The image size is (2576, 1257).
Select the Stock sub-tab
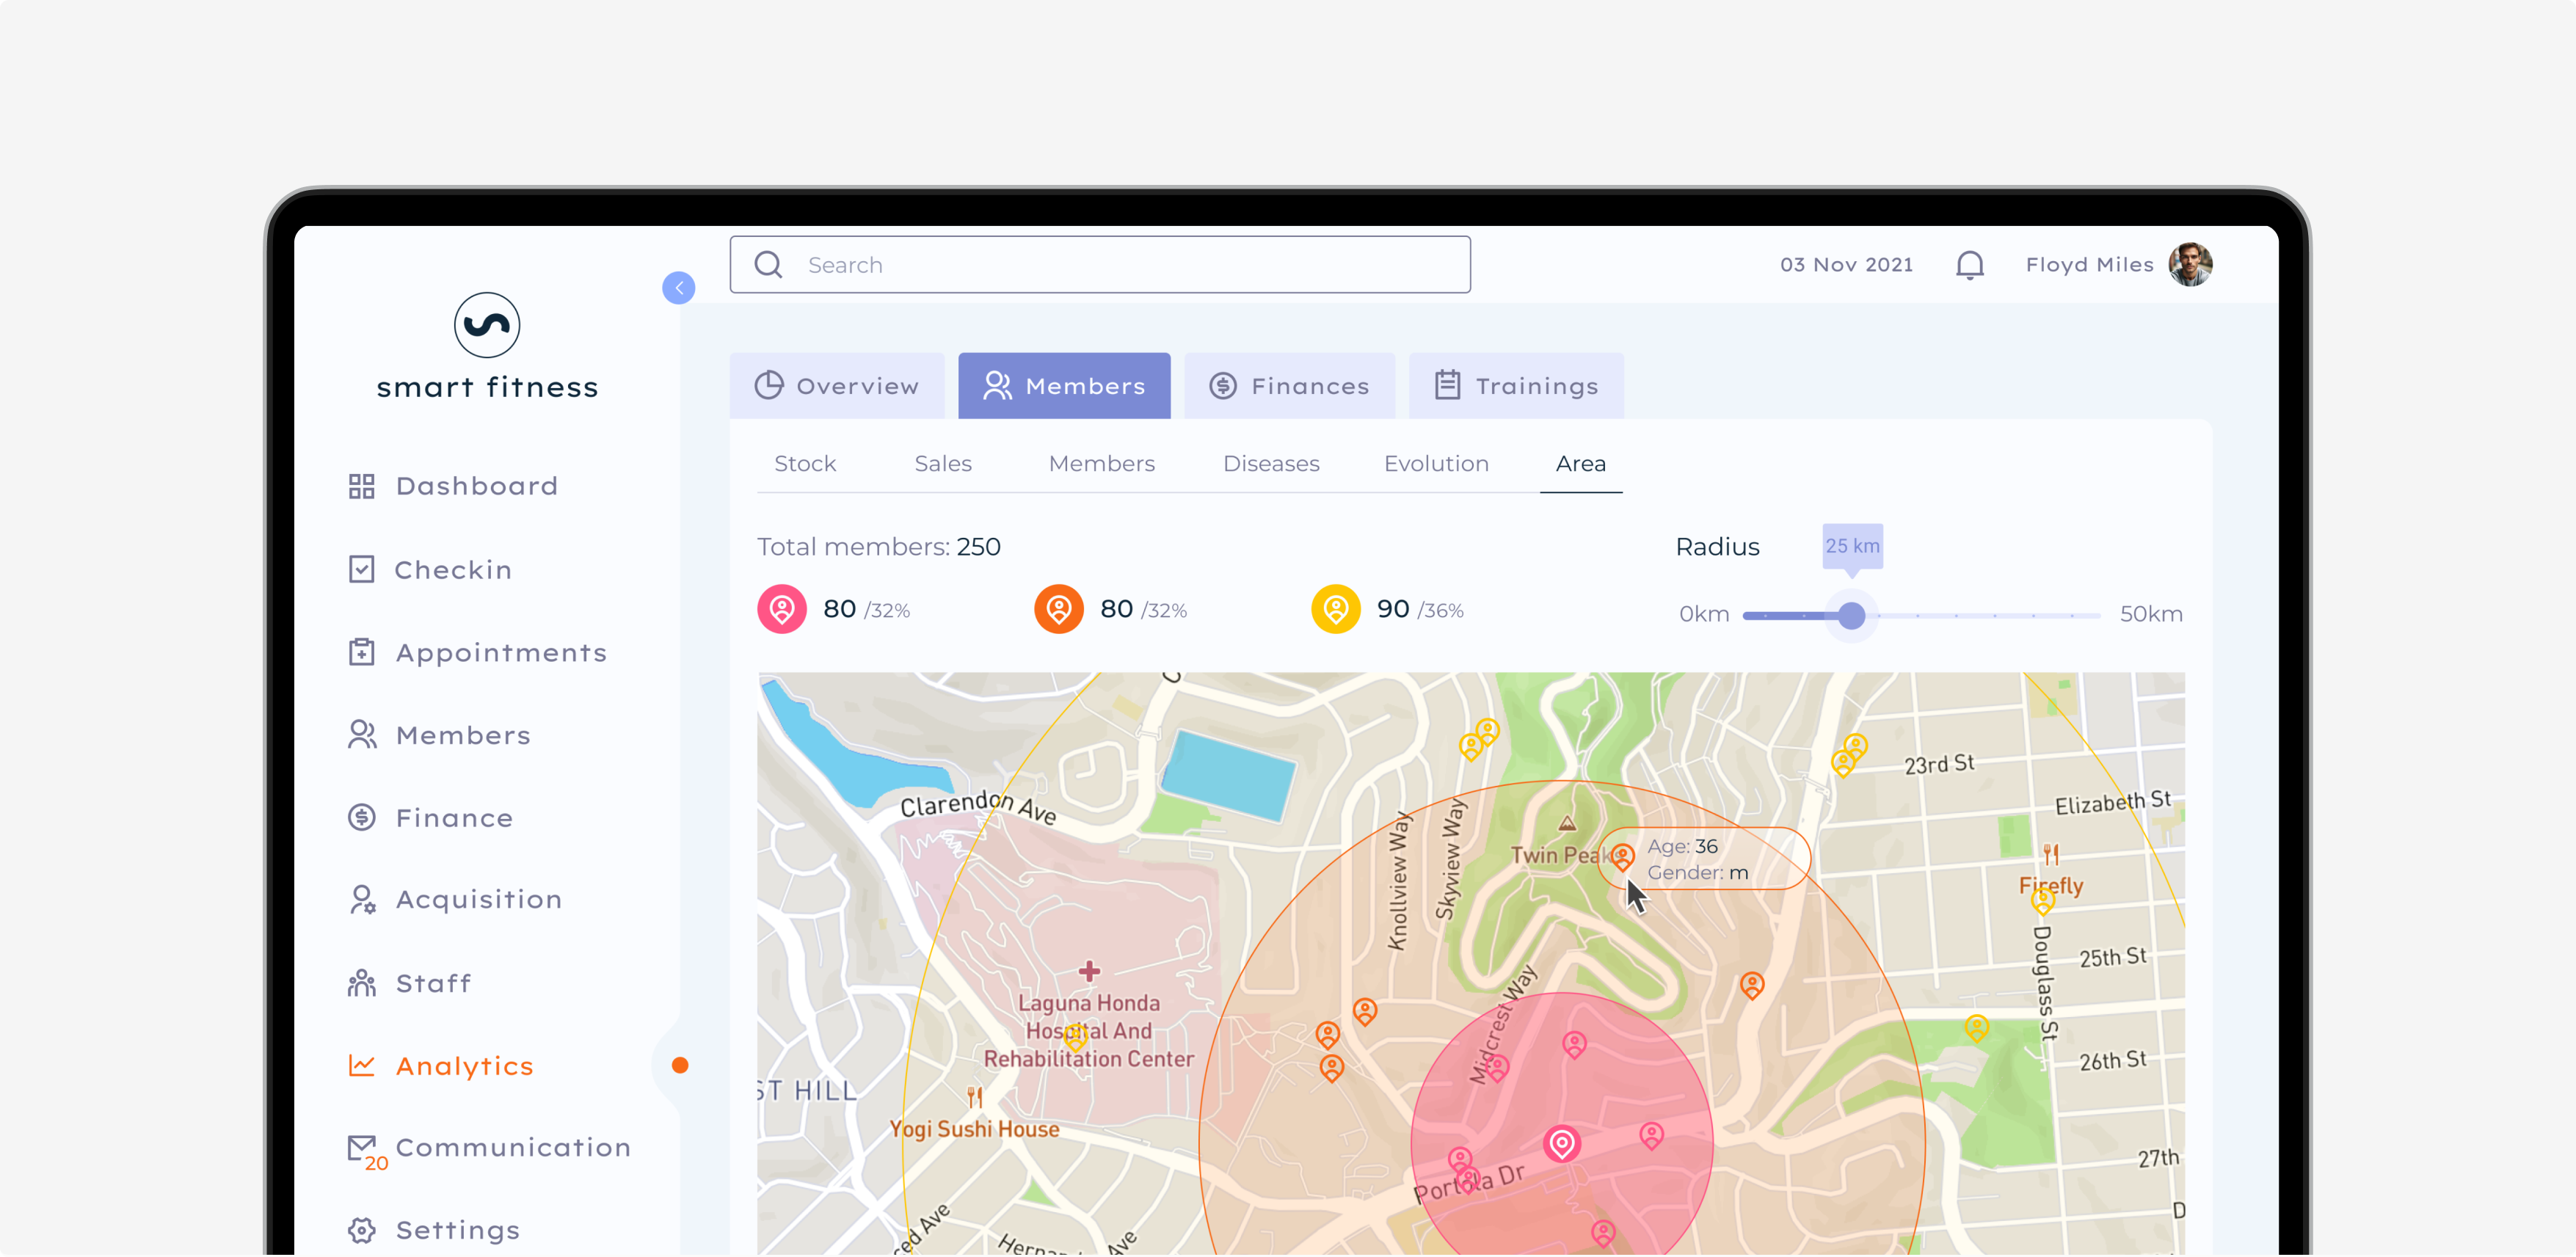(x=805, y=464)
